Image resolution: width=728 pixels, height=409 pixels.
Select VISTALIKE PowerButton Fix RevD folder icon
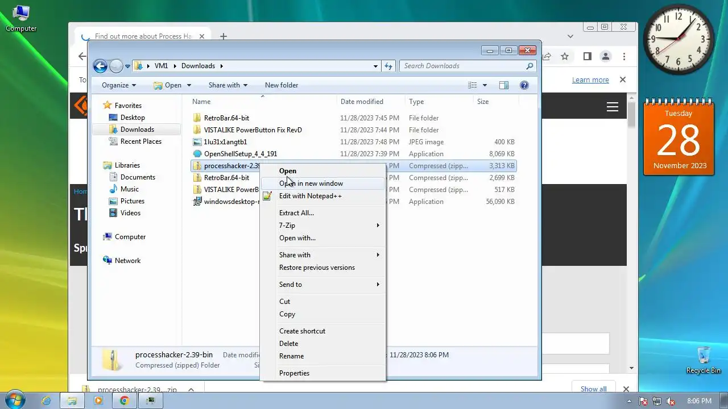[x=197, y=130]
